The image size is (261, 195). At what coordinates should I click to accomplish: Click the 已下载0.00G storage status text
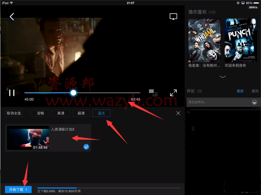(59, 191)
